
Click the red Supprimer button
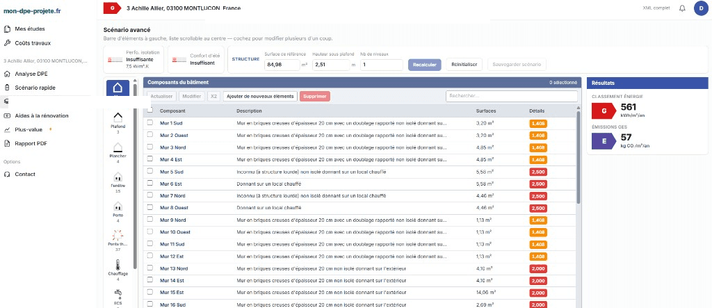pos(315,97)
